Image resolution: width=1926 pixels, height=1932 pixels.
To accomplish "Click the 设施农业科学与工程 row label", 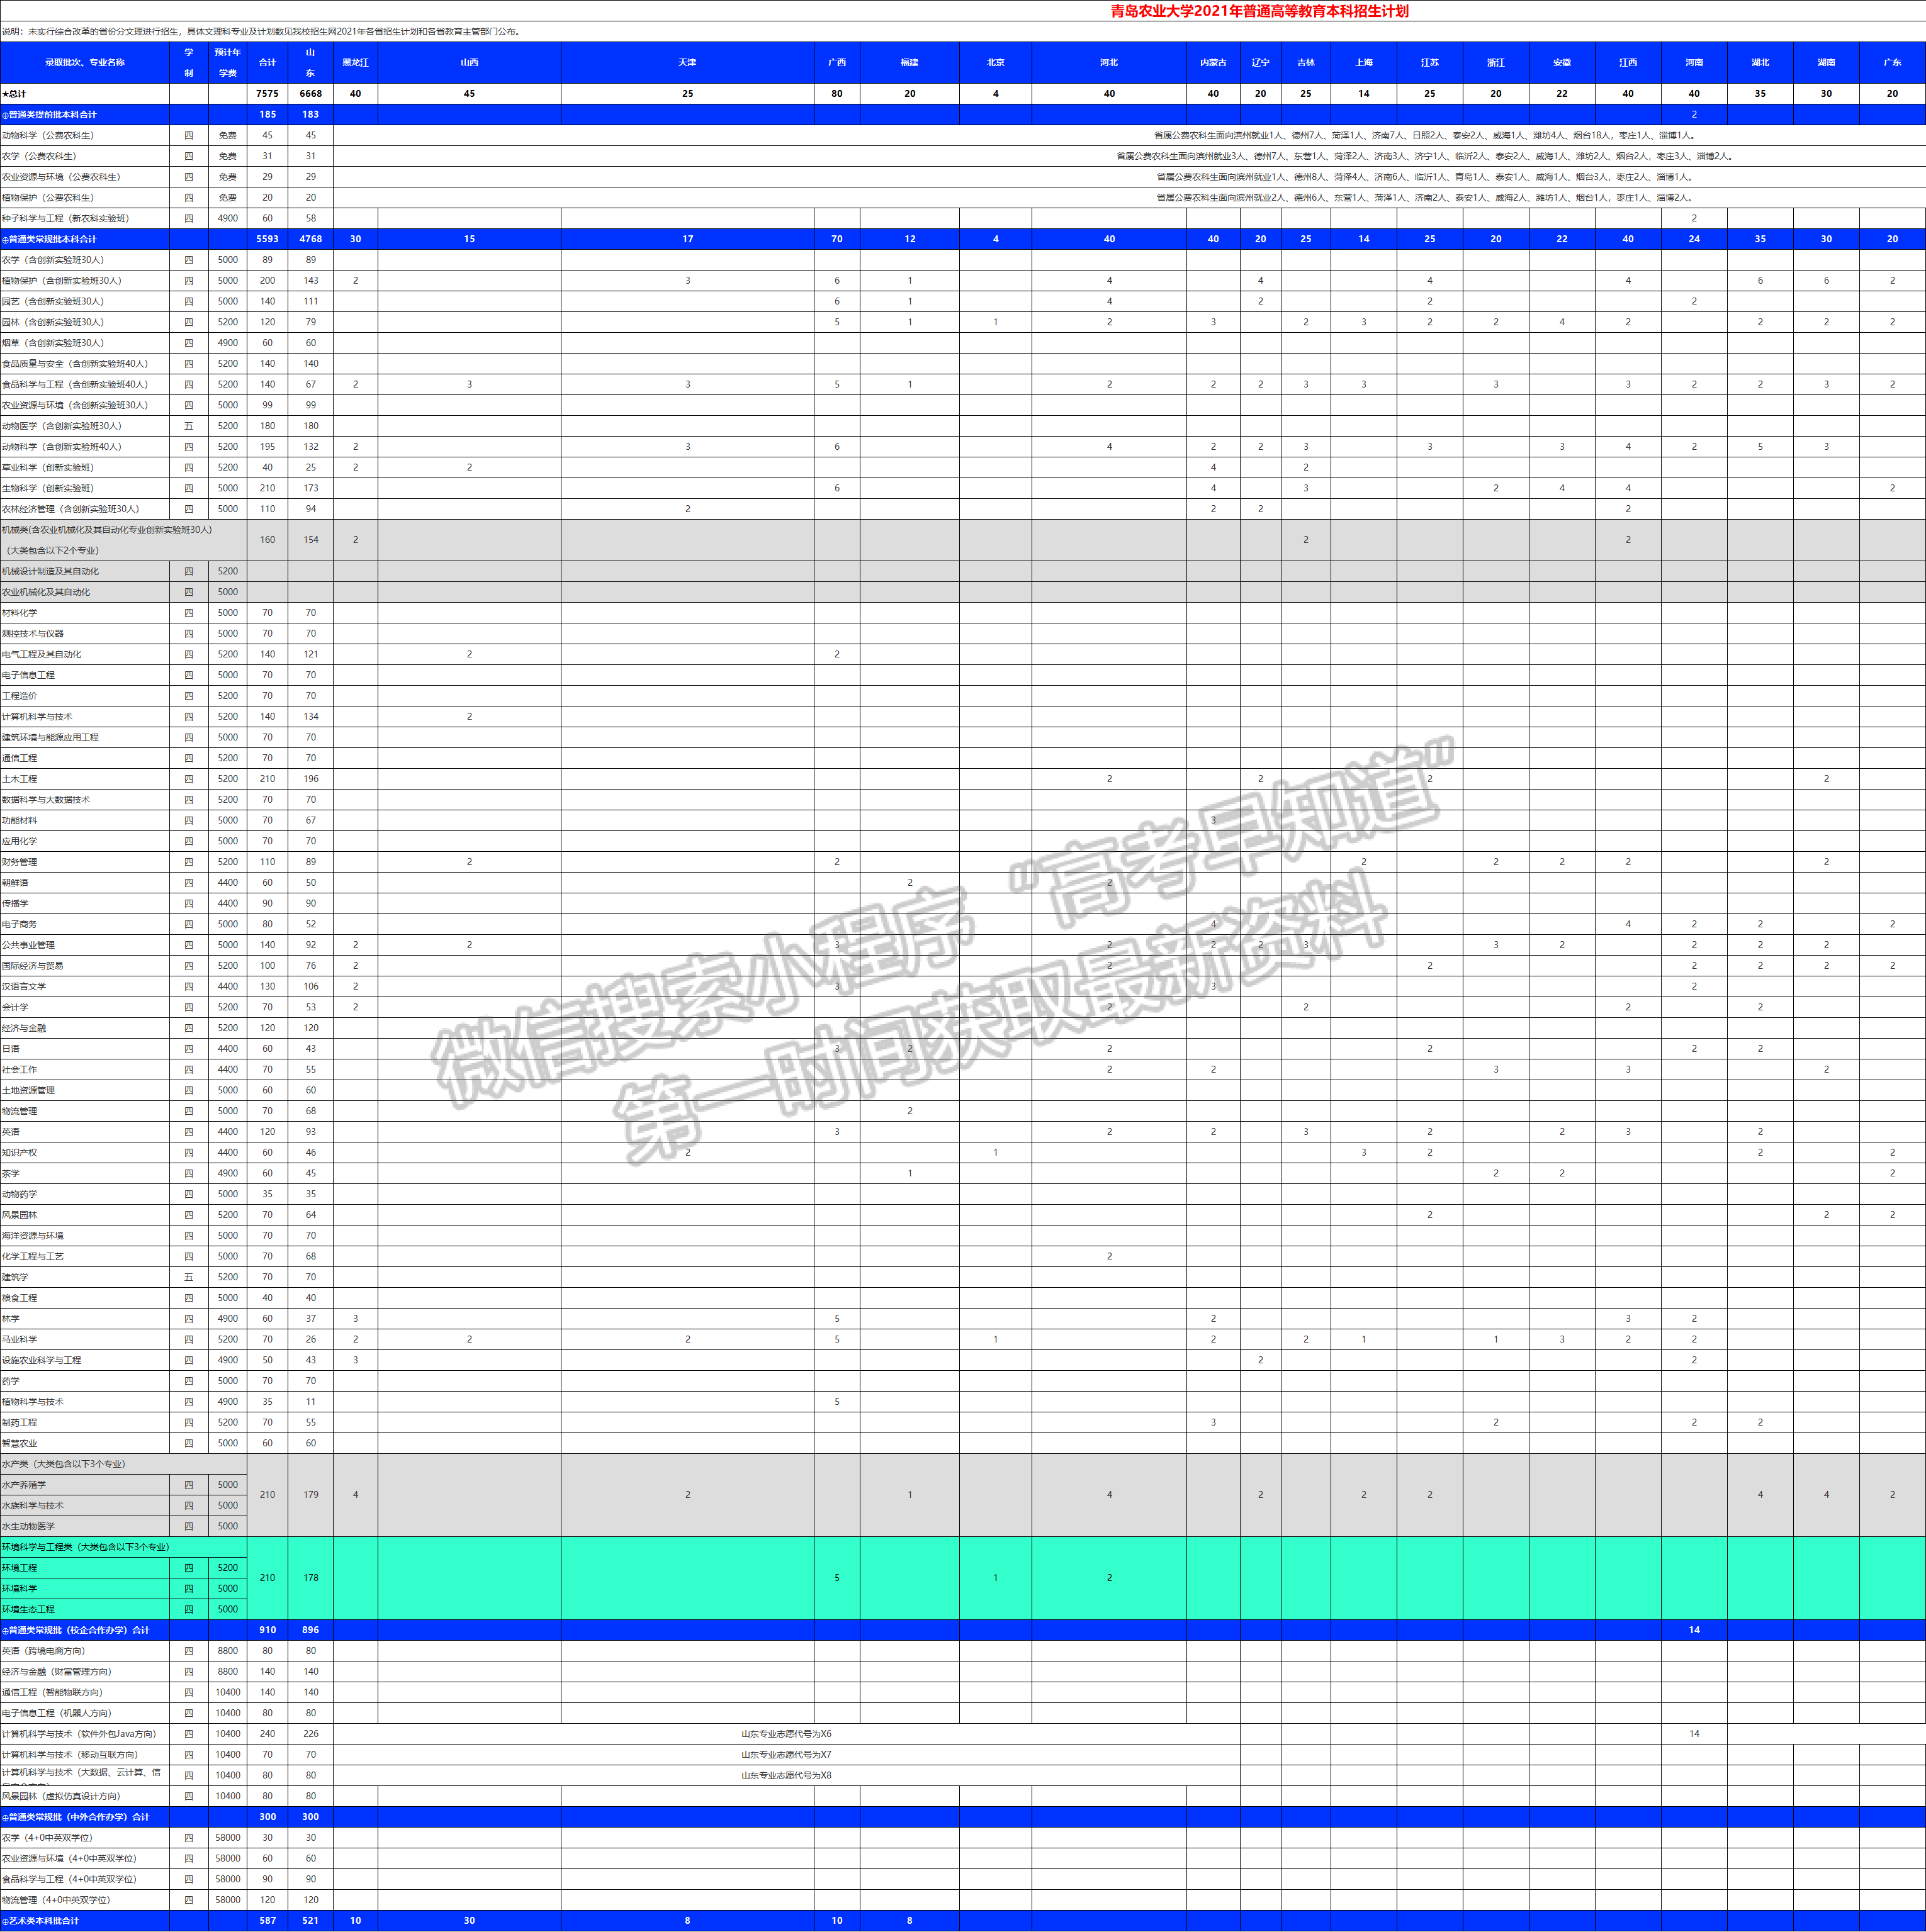I will pos(42,1360).
